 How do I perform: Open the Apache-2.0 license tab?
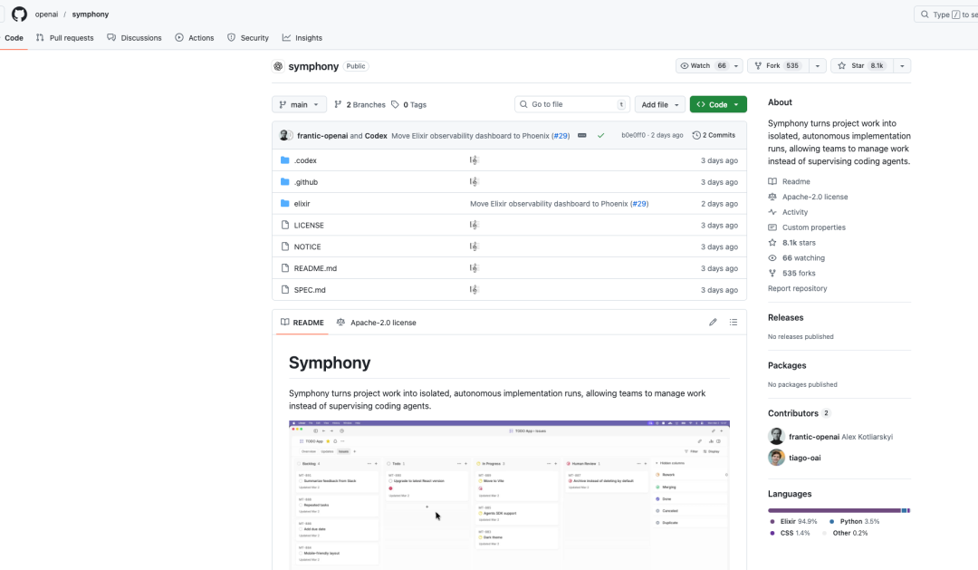377,323
